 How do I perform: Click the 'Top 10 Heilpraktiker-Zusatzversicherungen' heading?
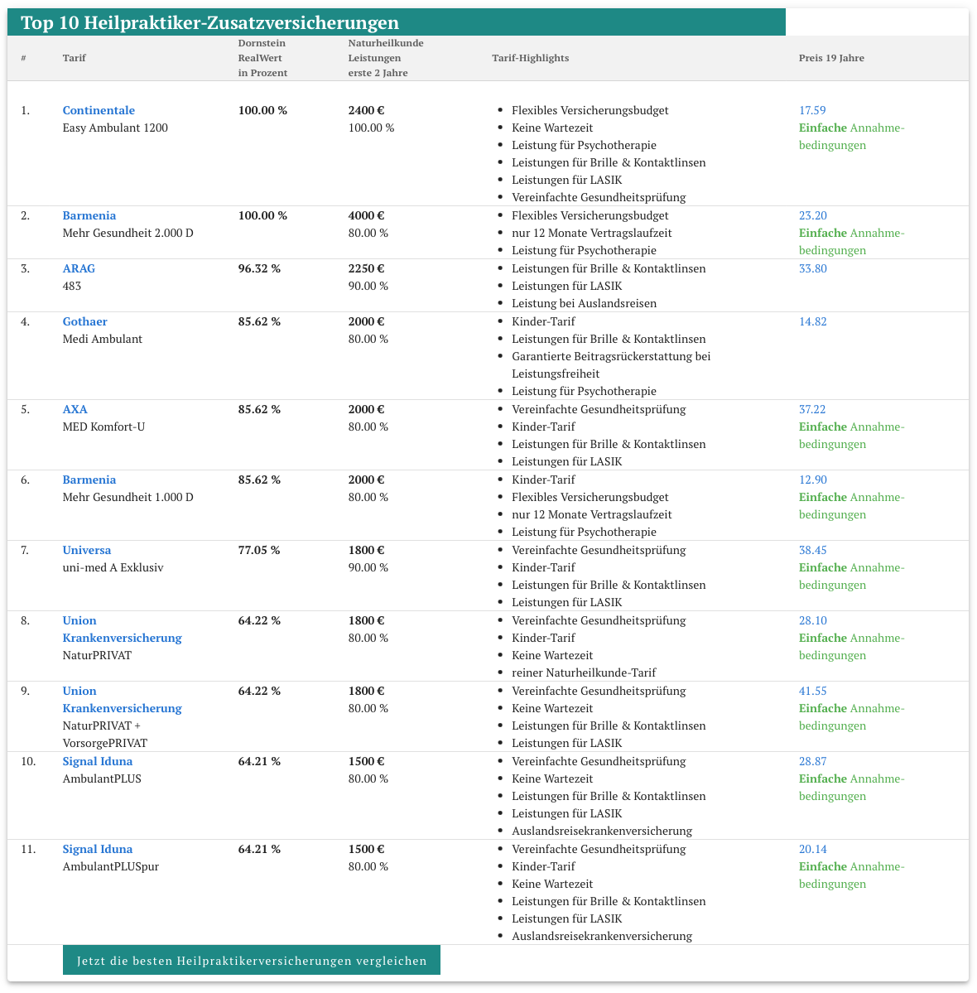pyautogui.click(x=209, y=22)
